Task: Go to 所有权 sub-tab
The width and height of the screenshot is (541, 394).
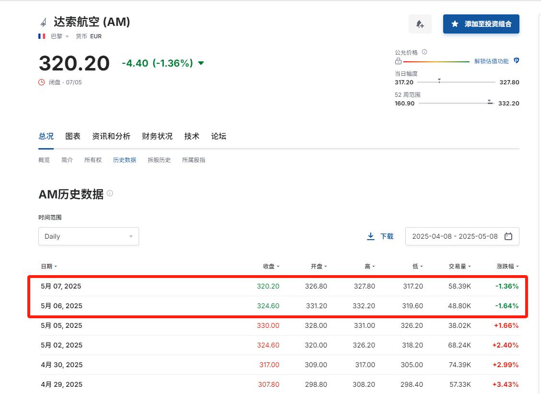Action: [x=93, y=160]
